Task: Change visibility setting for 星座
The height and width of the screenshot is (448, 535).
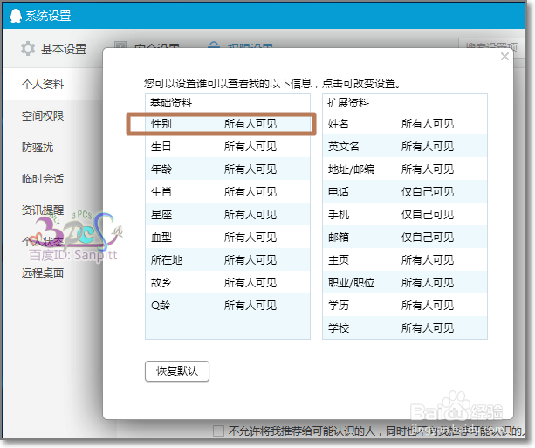Action: pyautogui.click(x=250, y=215)
